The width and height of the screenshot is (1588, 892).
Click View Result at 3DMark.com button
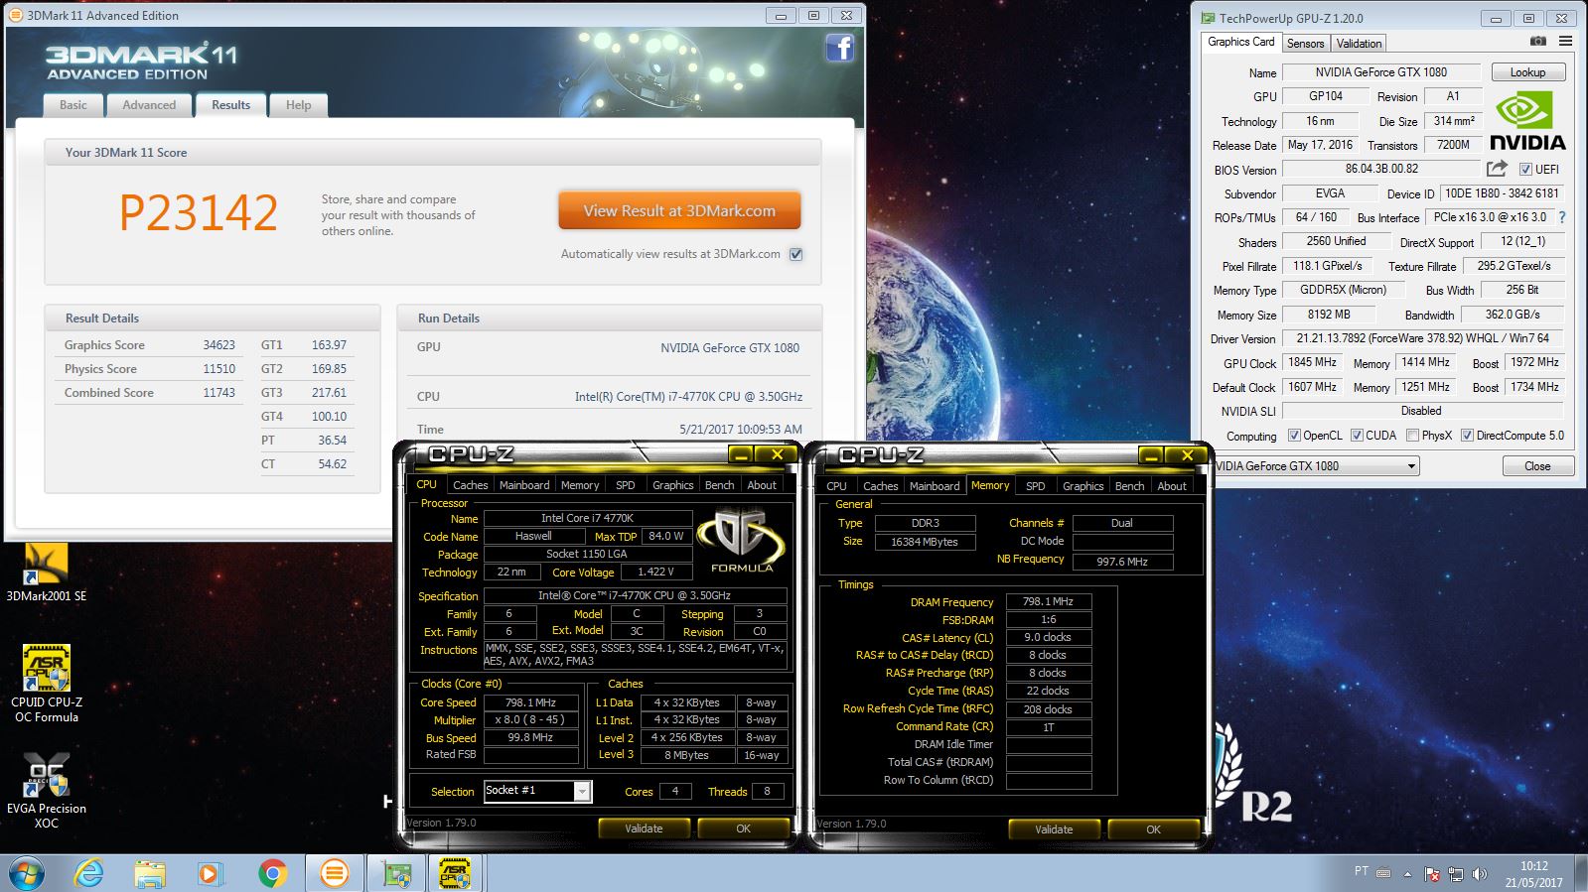679,211
